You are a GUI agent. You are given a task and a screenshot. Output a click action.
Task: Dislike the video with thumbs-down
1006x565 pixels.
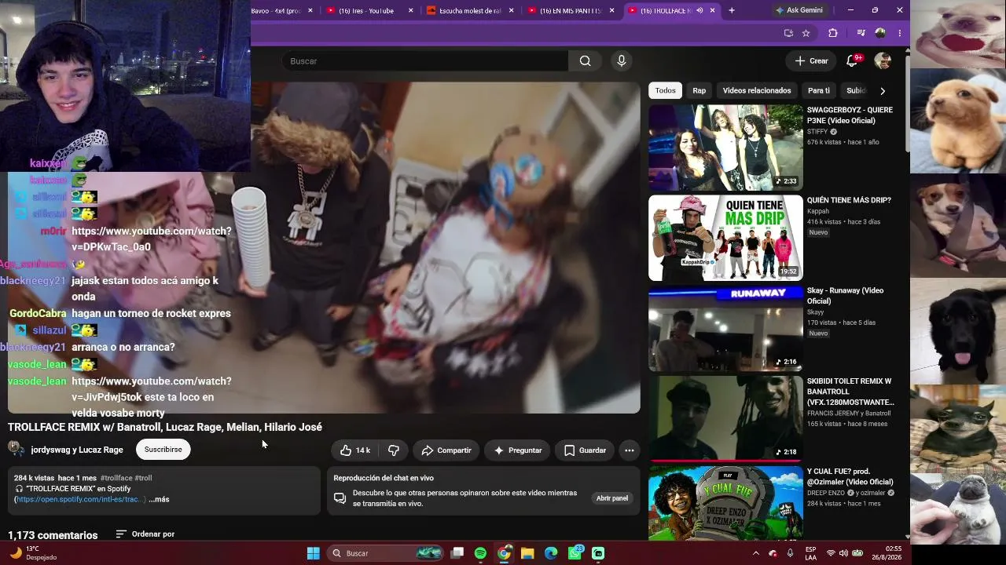point(394,450)
